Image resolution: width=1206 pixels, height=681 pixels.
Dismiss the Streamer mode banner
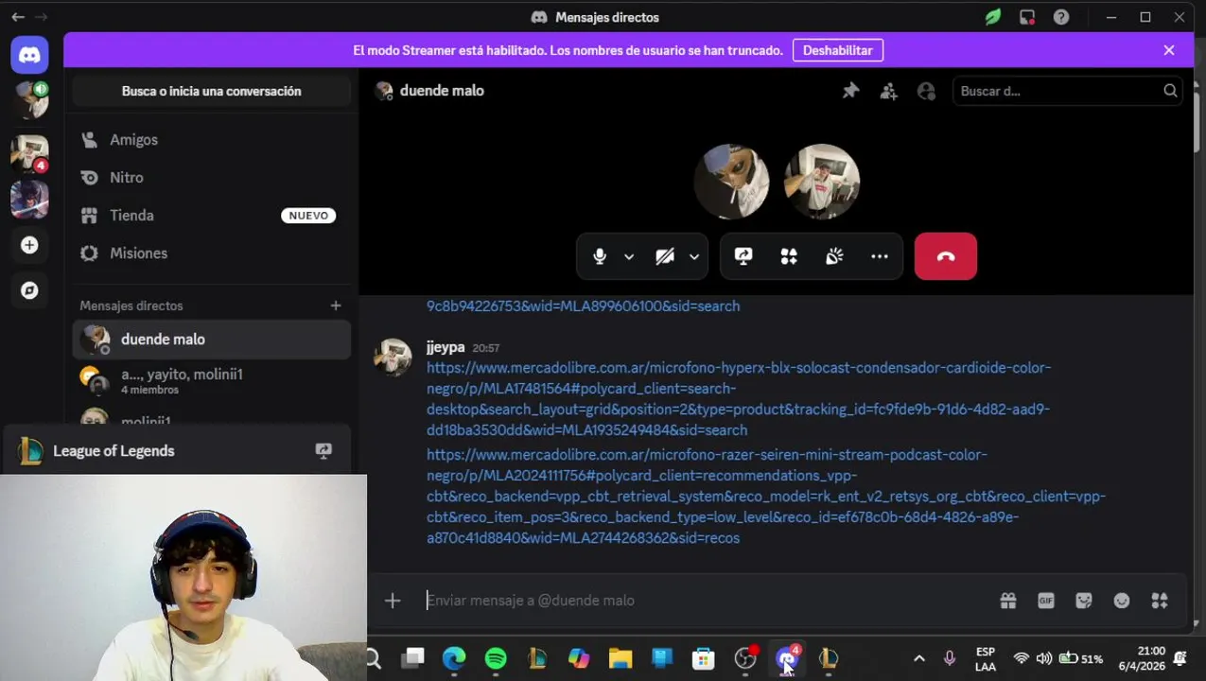click(1169, 50)
